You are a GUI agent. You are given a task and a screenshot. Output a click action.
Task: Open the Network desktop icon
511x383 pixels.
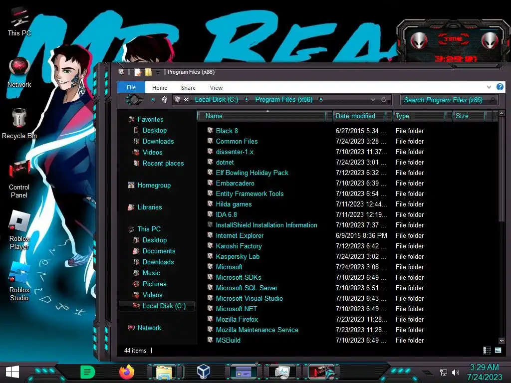pos(19,72)
